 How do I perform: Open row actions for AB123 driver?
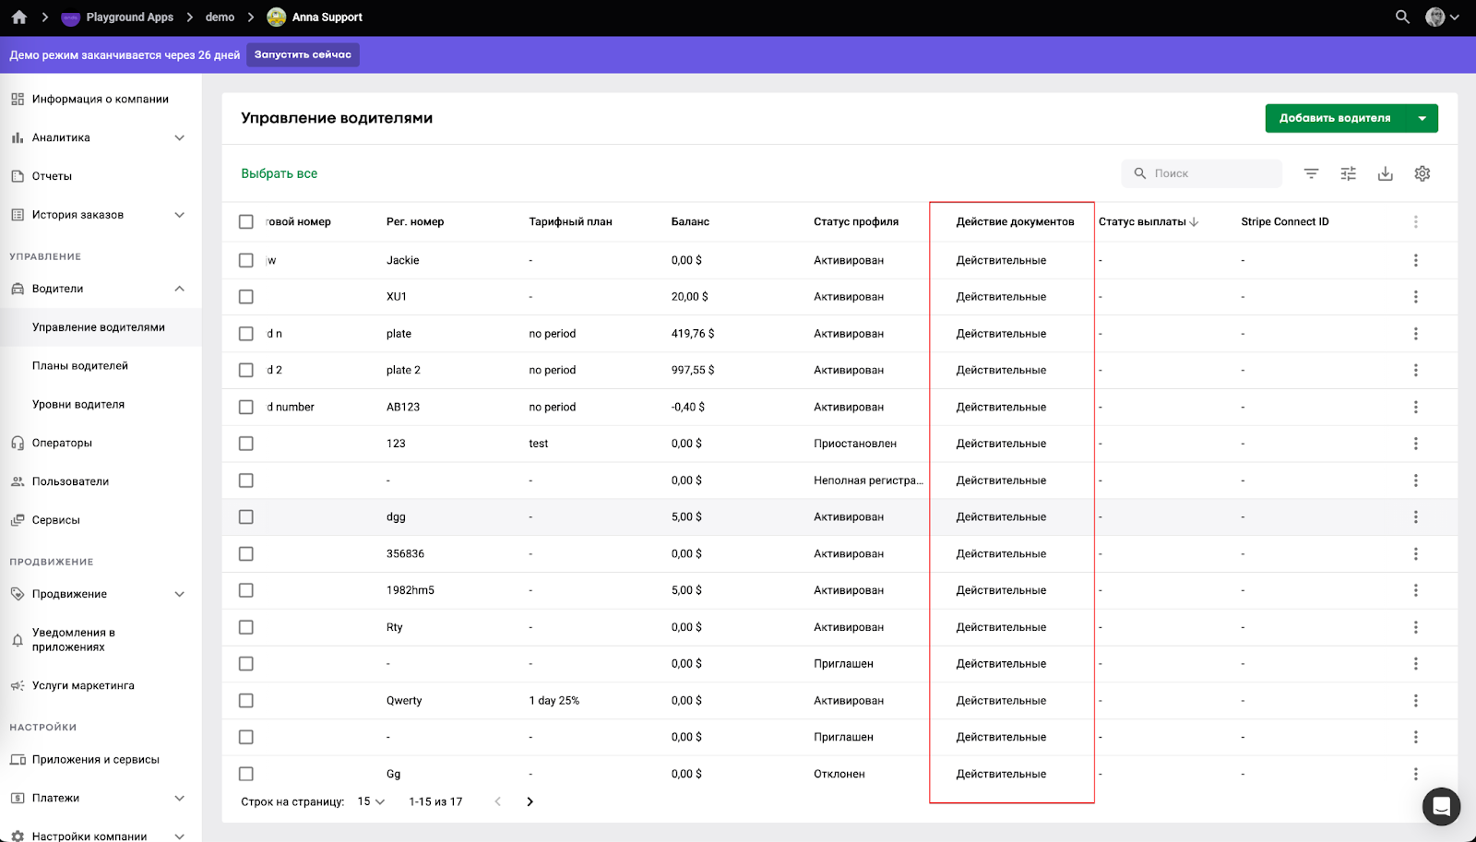[x=1415, y=407]
